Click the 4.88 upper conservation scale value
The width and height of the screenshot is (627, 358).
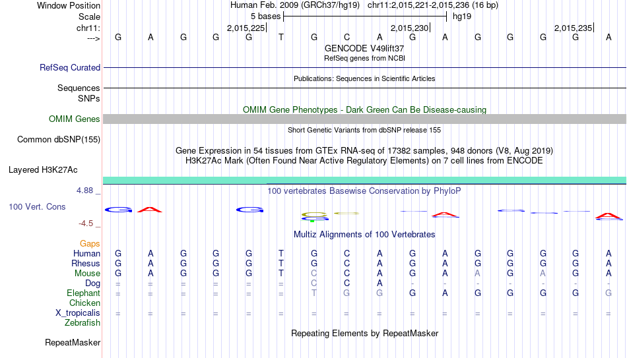[x=84, y=191]
